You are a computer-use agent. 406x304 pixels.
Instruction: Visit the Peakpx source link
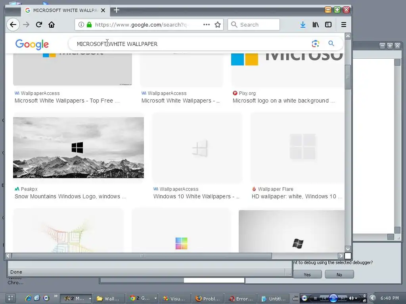(x=26, y=189)
